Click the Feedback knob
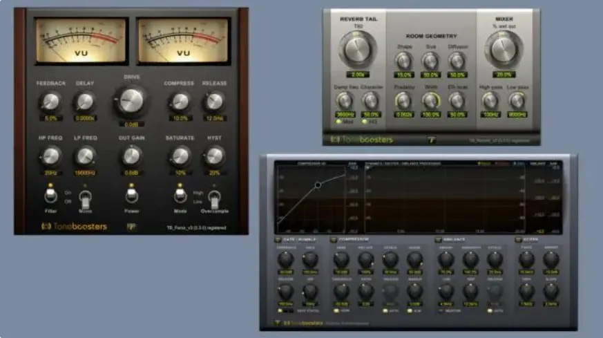This screenshot has height=338, width=603. click(x=50, y=102)
